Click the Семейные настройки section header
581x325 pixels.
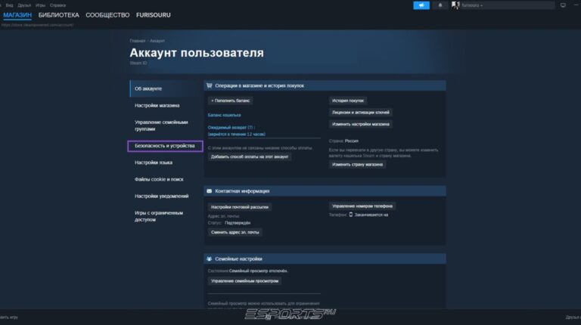click(x=325, y=259)
